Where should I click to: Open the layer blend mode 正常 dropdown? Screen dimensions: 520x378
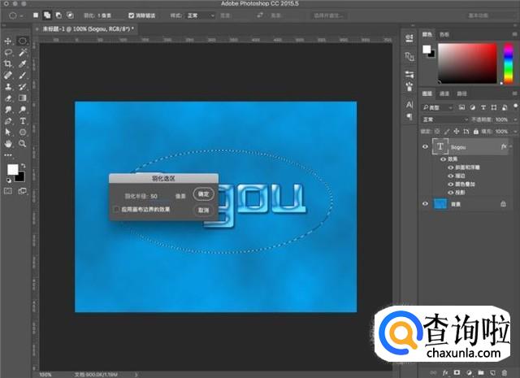pyautogui.click(x=443, y=119)
